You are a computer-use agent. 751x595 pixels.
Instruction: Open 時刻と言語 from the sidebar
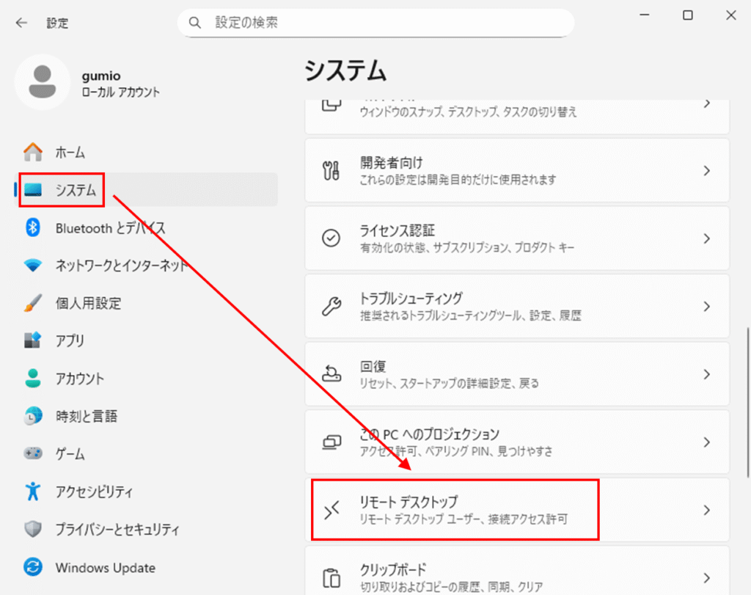[x=86, y=416]
